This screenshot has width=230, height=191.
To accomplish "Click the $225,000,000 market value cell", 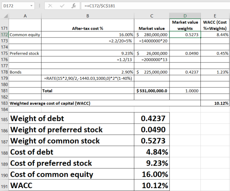I will 152,72.
